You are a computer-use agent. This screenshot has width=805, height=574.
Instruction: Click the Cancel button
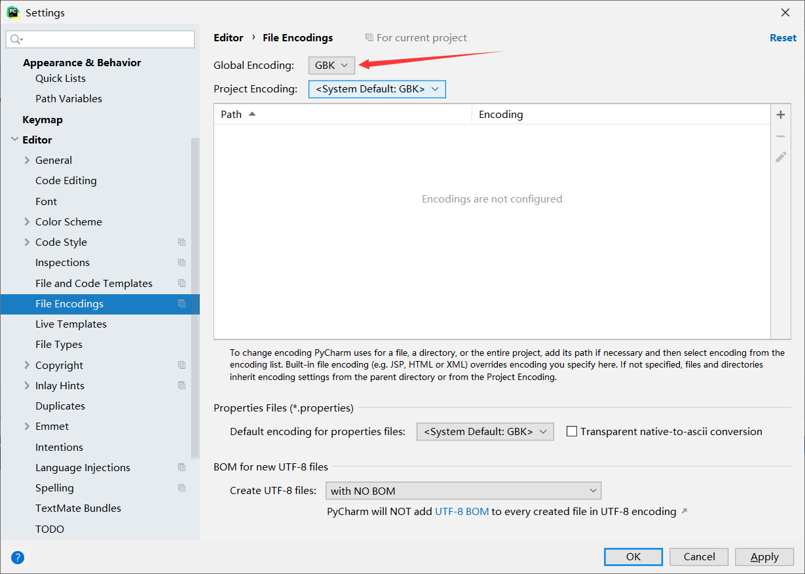point(699,556)
